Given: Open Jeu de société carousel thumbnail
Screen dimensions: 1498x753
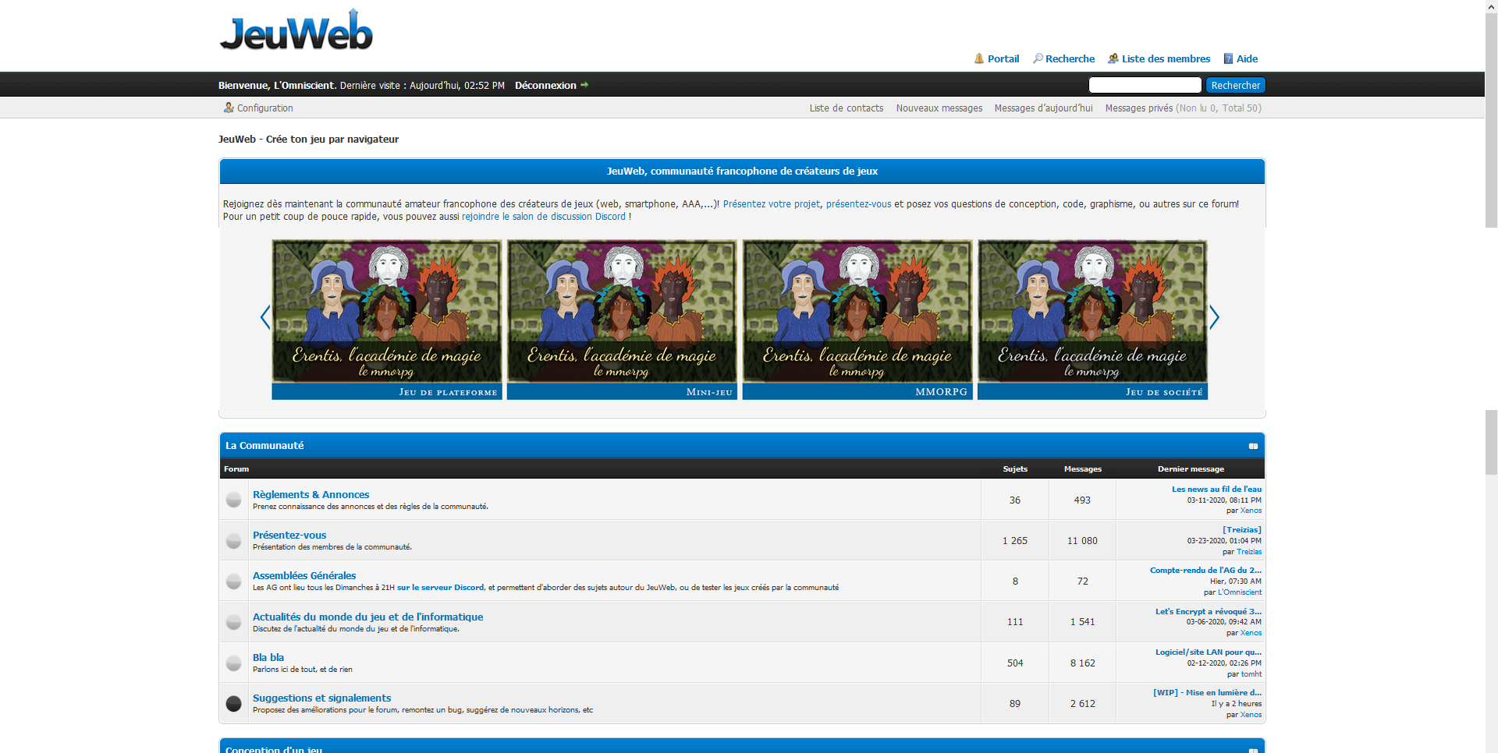Looking at the screenshot, I should click(x=1092, y=320).
